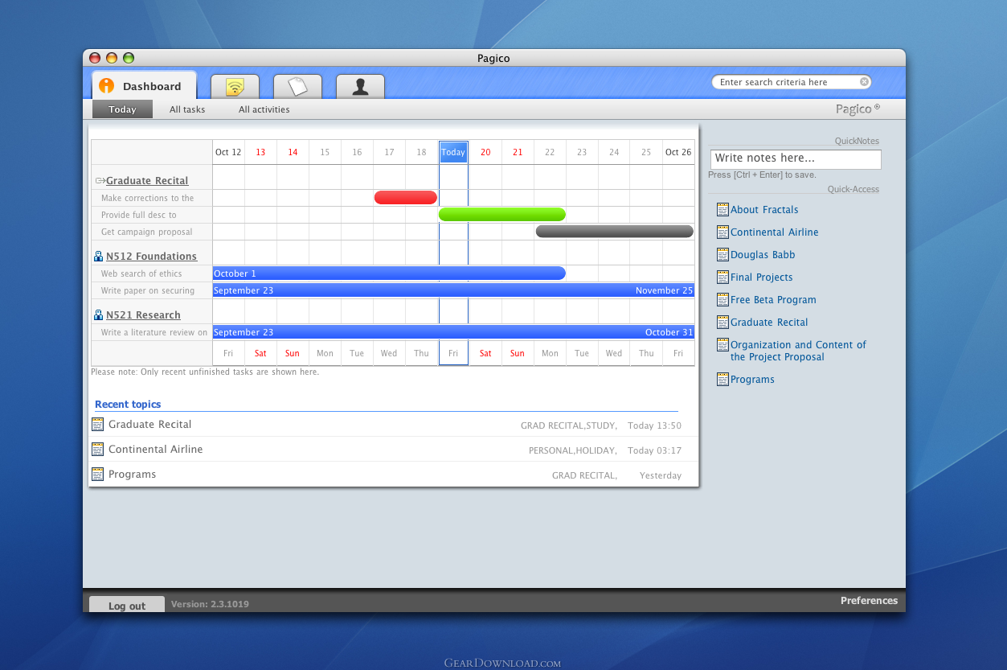Click the 'Write paper on securing' task label
Image resolution: width=1007 pixels, height=670 pixels.
(x=148, y=290)
